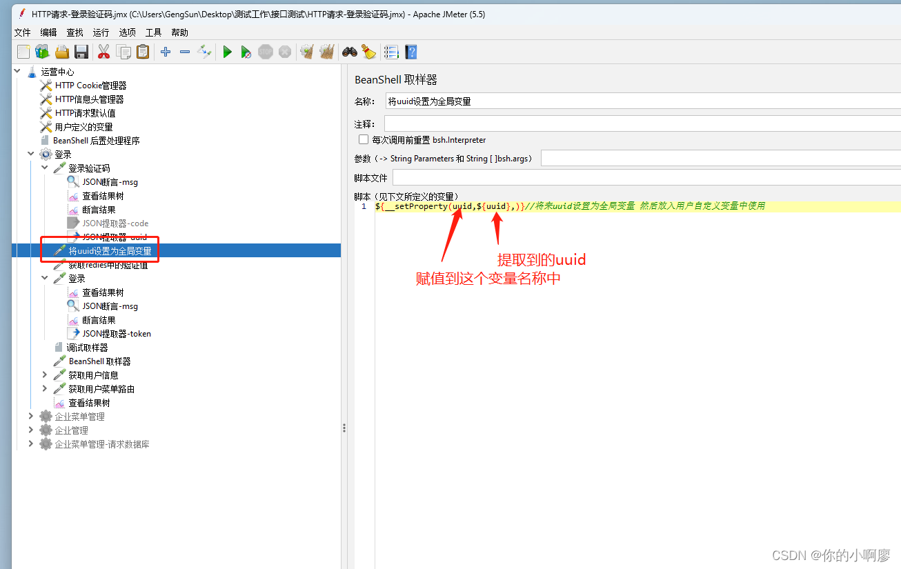Expand the 企业菜单管理-请求数据库 thread group
Viewport: 901px width, 569px height.
pyautogui.click(x=31, y=444)
